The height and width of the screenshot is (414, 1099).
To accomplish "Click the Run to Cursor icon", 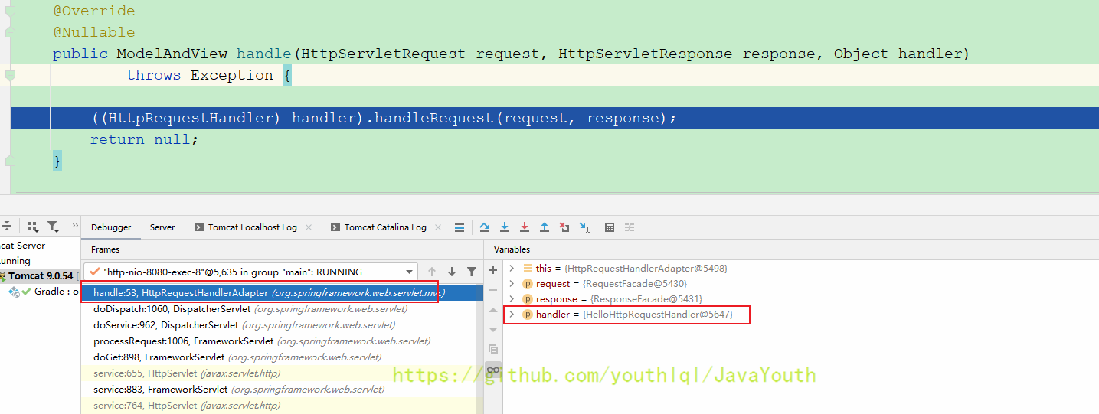I will [584, 227].
